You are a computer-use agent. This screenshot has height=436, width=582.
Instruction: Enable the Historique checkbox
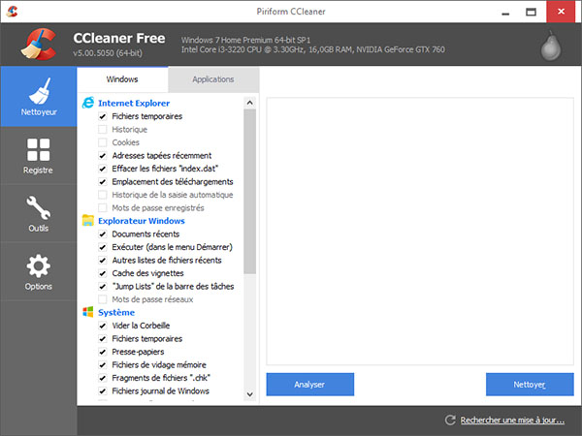[x=103, y=129]
